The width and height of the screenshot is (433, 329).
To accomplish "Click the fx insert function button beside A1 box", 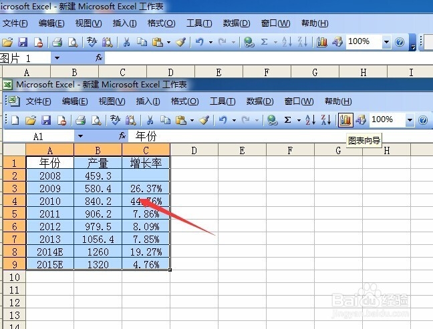I will click(122, 135).
